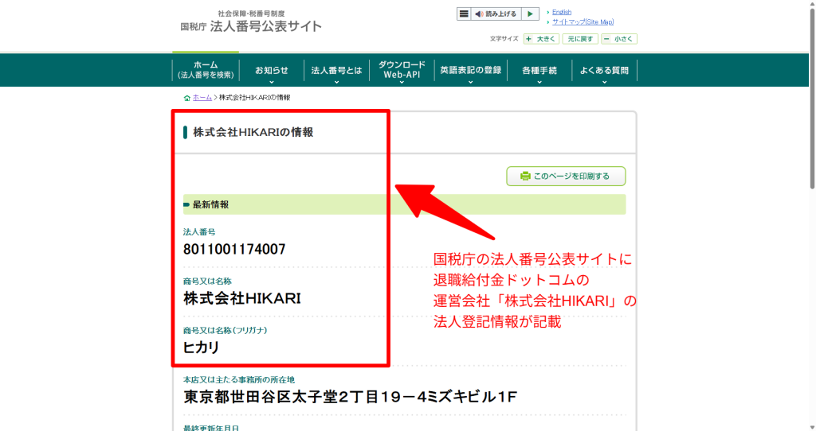Click the company name 株式会社HIKARI value
This screenshot has width=816, height=431.
242,298
